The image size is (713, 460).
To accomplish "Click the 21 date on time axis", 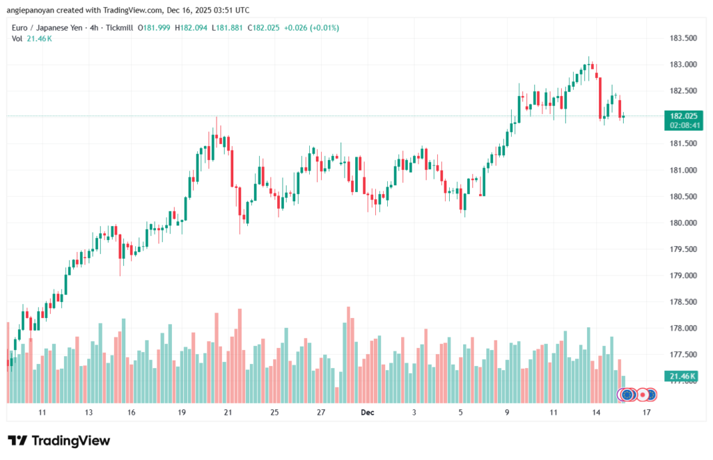I will (x=228, y=413).
